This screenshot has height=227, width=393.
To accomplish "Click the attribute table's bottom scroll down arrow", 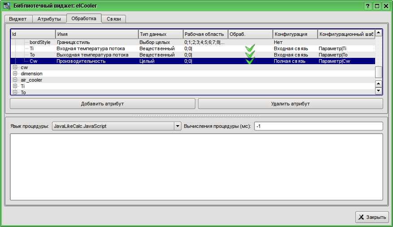I will pos(378,91).
